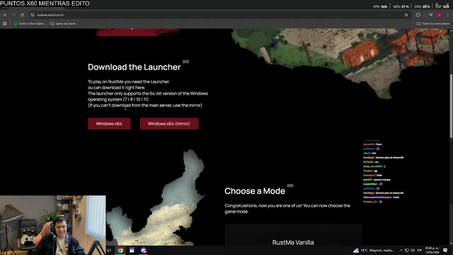Open Google Chrome in the taskbar

pyautogui.click(x=120, y=250)
